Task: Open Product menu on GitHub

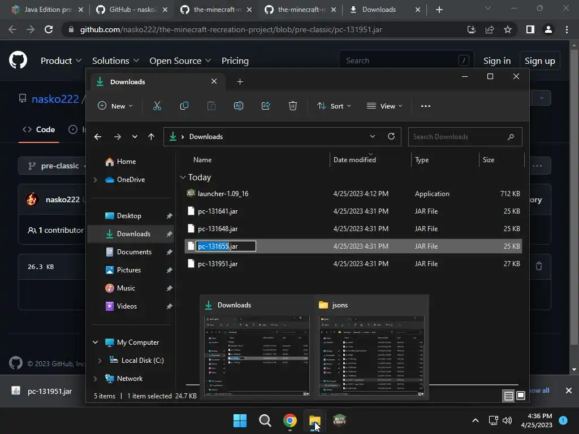Action: click(61, 60)
